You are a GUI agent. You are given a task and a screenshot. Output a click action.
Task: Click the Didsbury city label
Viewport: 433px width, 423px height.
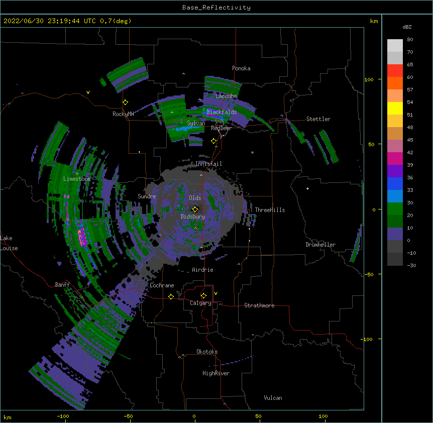coord(193,217)
